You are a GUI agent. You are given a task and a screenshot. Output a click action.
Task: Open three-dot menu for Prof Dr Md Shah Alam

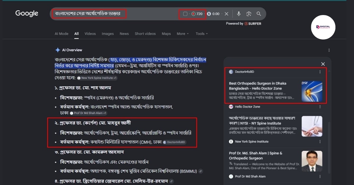320,176
